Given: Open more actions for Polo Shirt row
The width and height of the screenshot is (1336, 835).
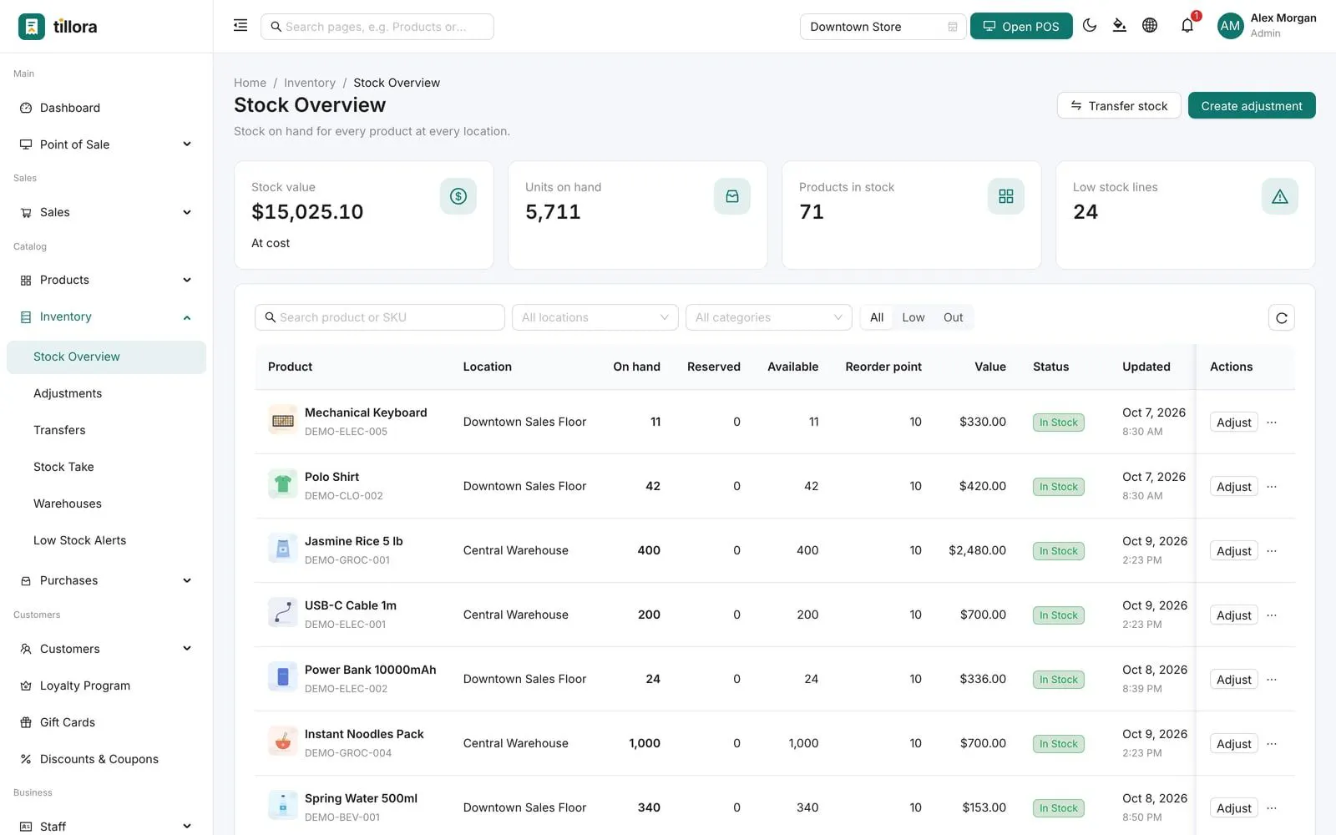Looking at the screenshot, I should click(1272, 487).
